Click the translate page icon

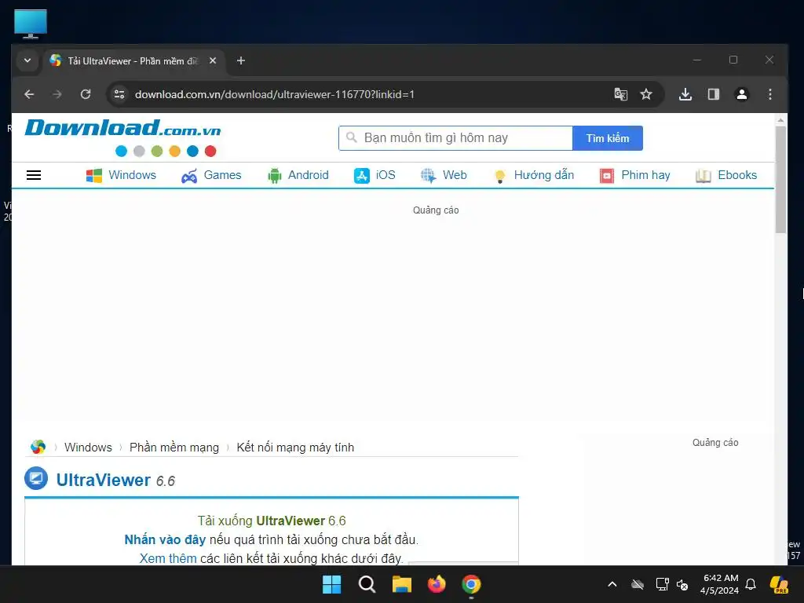point(620,94)
